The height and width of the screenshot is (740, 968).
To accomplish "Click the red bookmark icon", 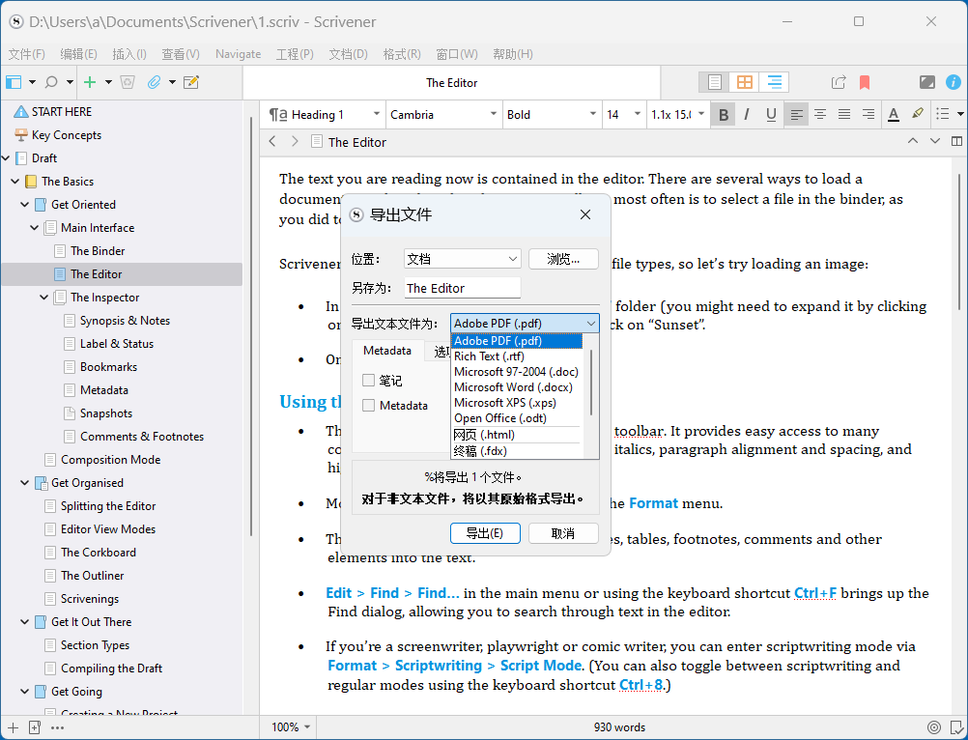I will tap(865, 82).
